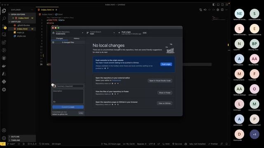
Task: Click the blue Push origin button
Action: (166, 64)
